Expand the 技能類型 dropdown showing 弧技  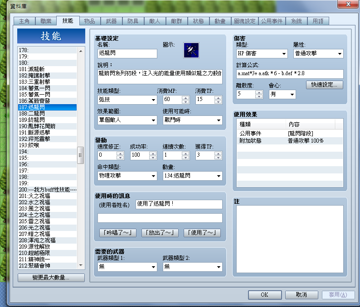pos(127,100)
